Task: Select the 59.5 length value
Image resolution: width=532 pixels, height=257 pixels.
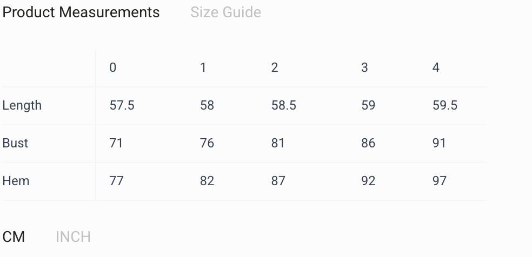Action: click(445, 106)
